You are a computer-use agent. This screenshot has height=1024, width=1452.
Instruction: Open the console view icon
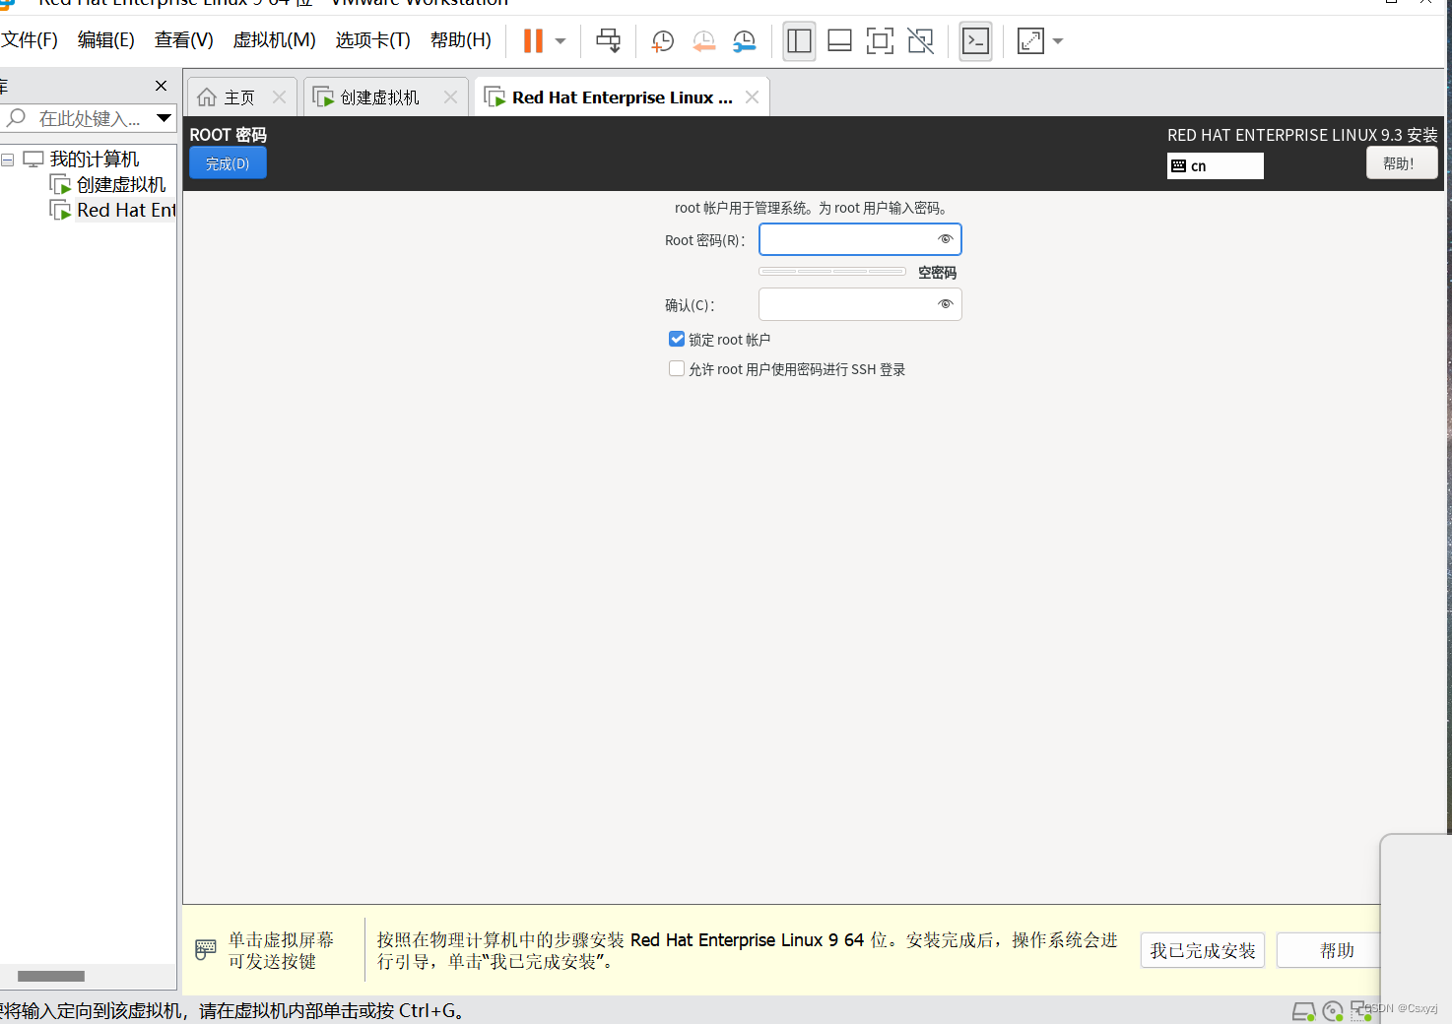point(975,40)
